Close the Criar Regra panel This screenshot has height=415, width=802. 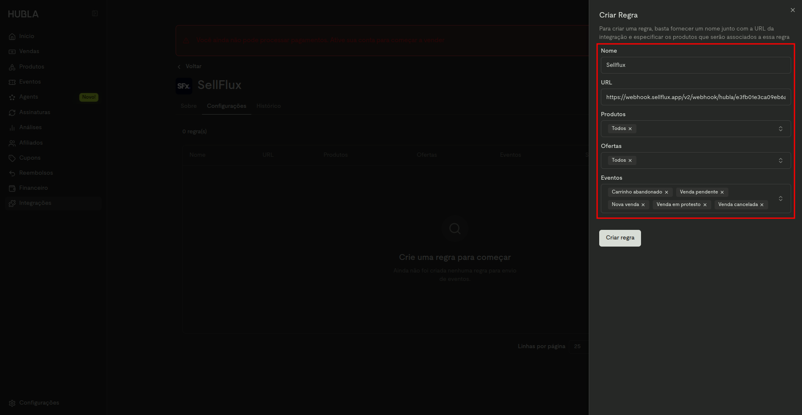point(792,10)
